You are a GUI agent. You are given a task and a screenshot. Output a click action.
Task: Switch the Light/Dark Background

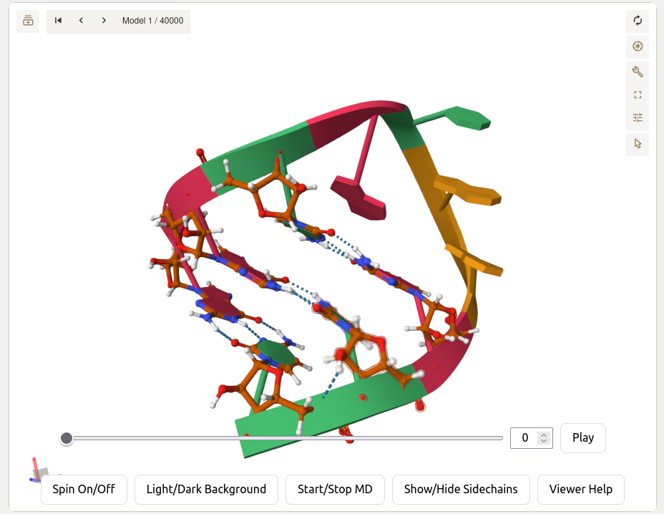coord(206,490)
